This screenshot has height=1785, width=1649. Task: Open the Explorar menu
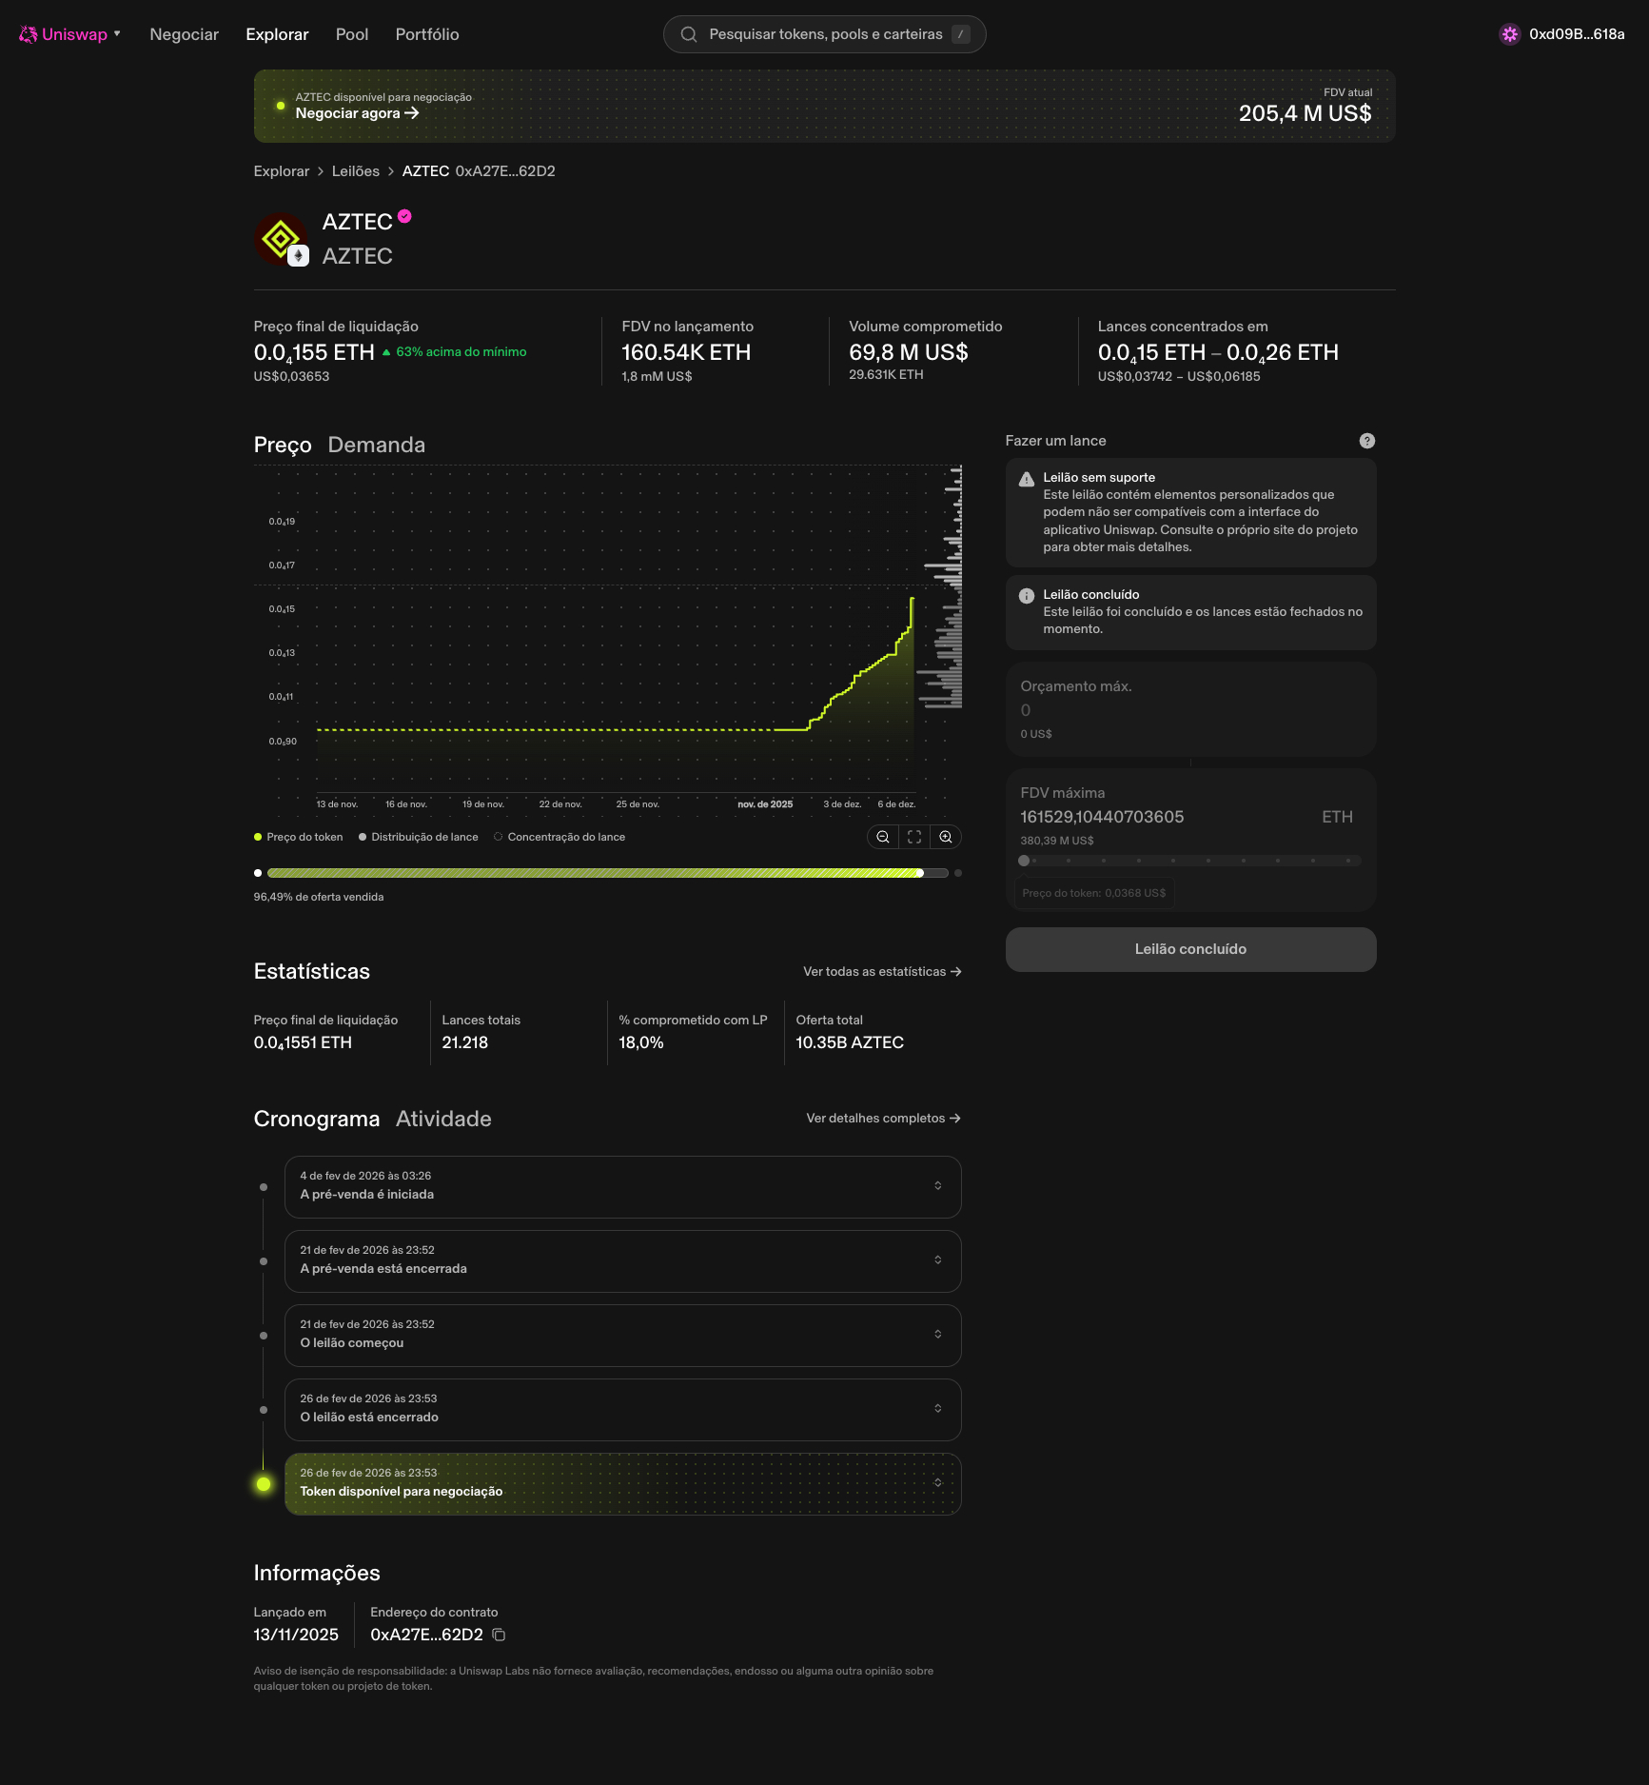[x=277, y=34]
